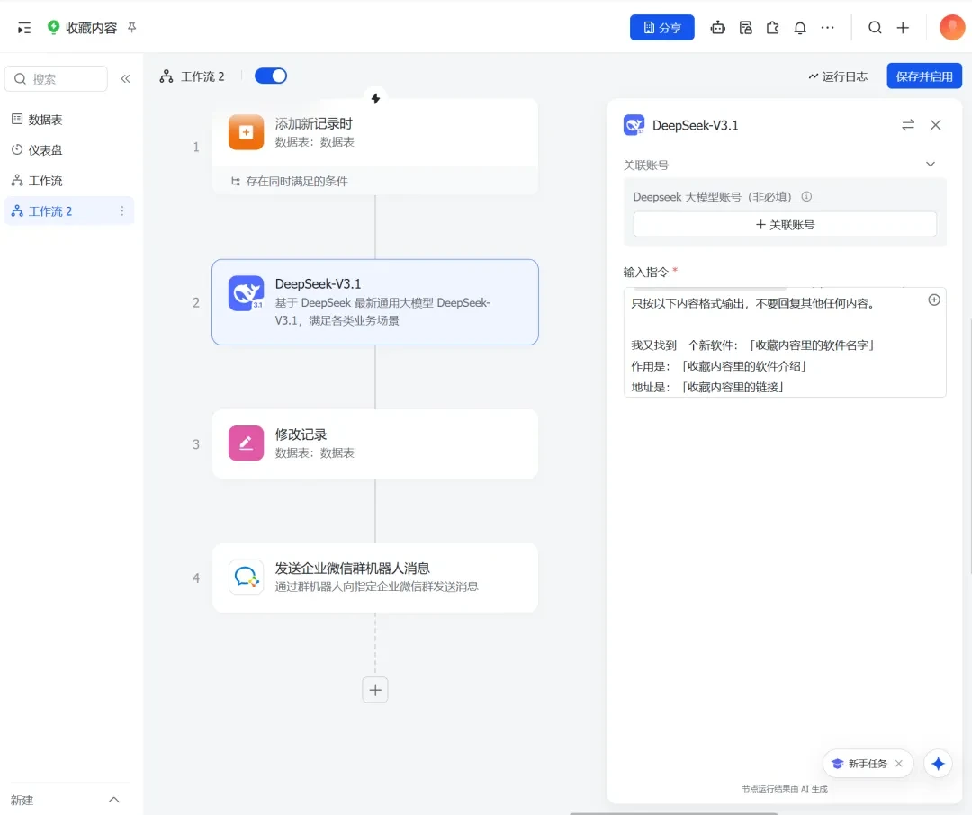
Task: Click the orange 添加新记录时 node icon
Action: point(246,132)
